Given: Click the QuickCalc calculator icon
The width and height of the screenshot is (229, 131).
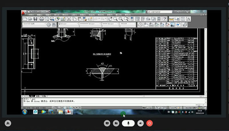Looking at the screenshot, I should [159, 19].
